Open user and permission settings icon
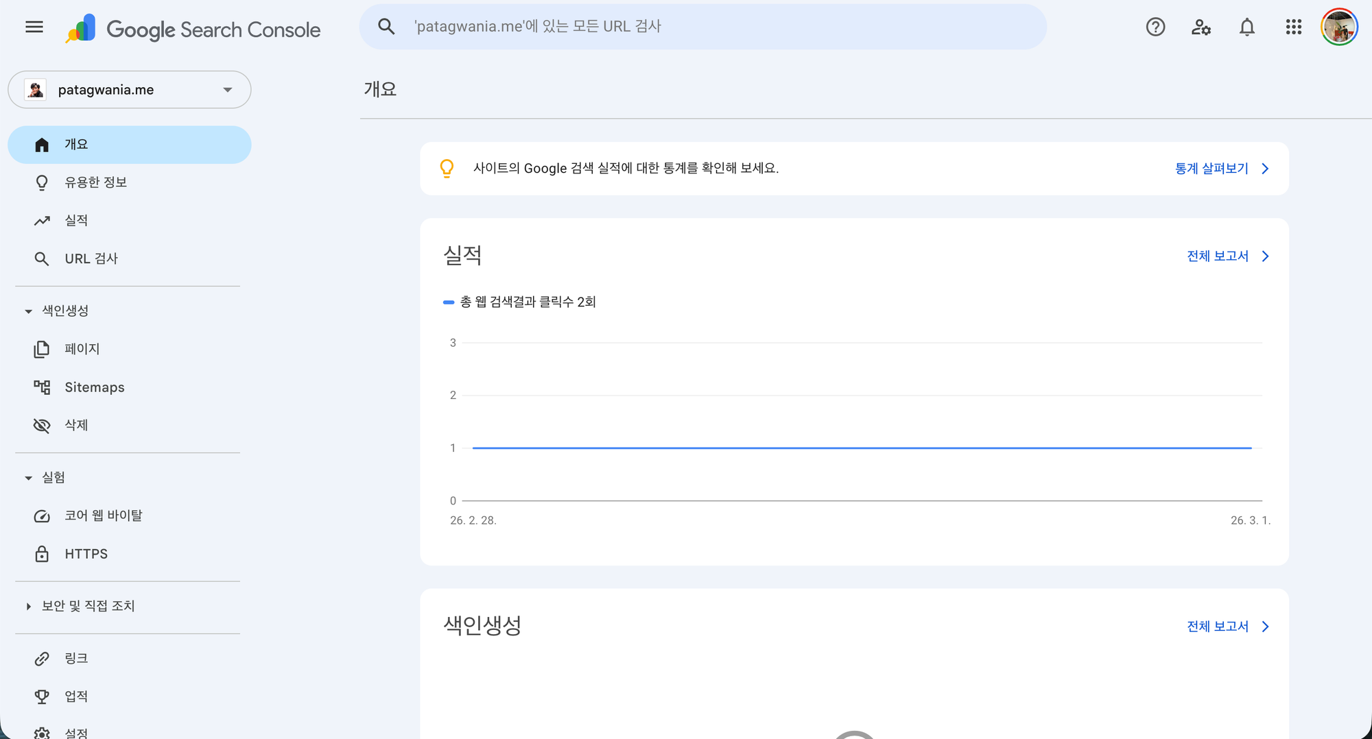 click(x=1201, y=27)
